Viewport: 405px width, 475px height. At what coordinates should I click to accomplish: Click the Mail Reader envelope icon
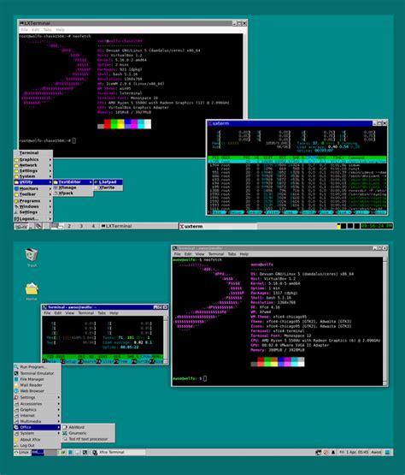(16, 385)
